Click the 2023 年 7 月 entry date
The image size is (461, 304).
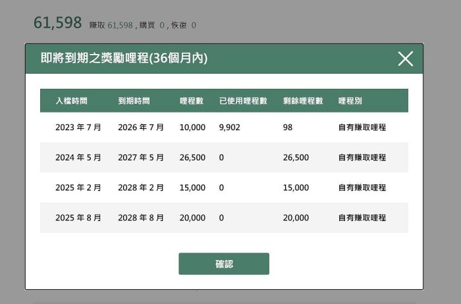click(x=78, y=128)
